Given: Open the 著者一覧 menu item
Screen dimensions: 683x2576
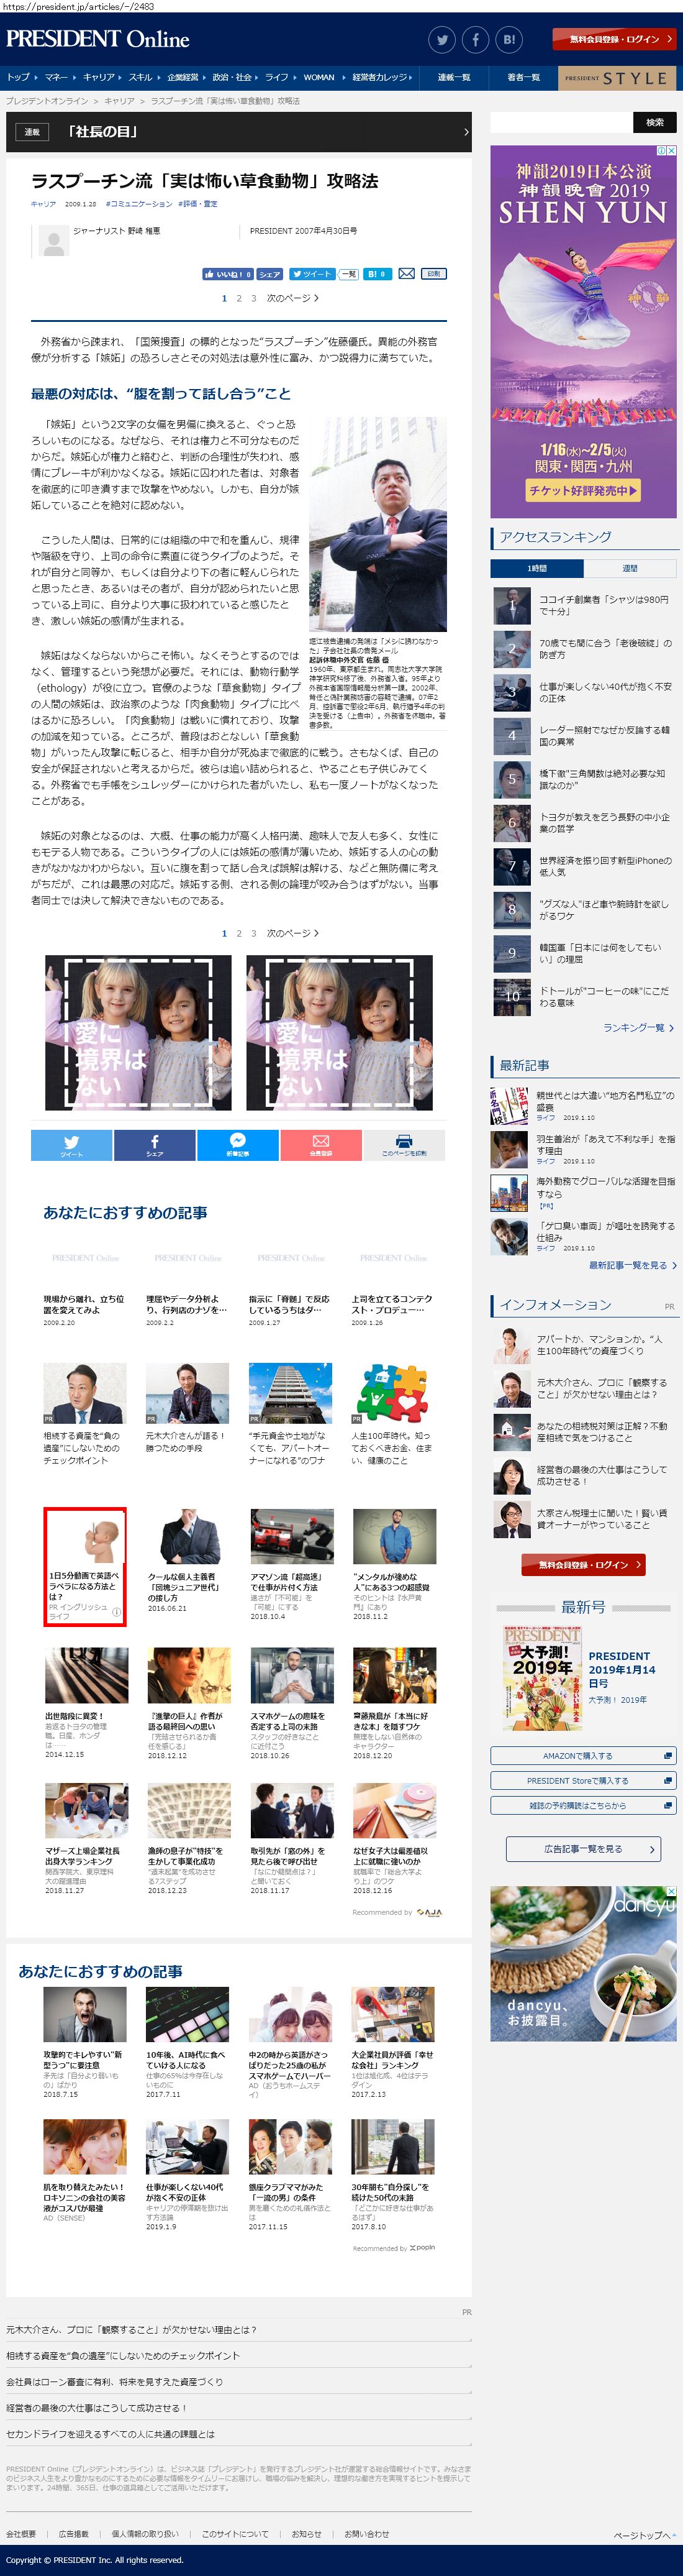Looking at the screenshot, I should pyautogui.click(x=523, y=77).
